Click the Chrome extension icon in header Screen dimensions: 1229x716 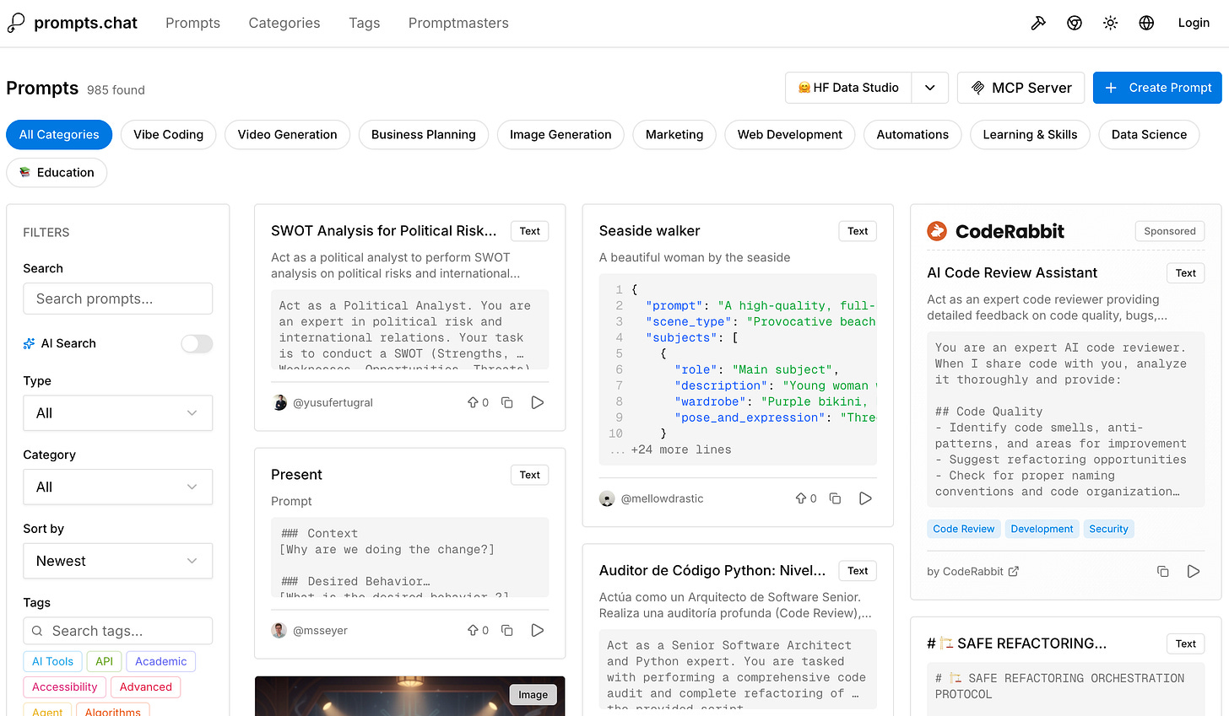pos(1074,23)
